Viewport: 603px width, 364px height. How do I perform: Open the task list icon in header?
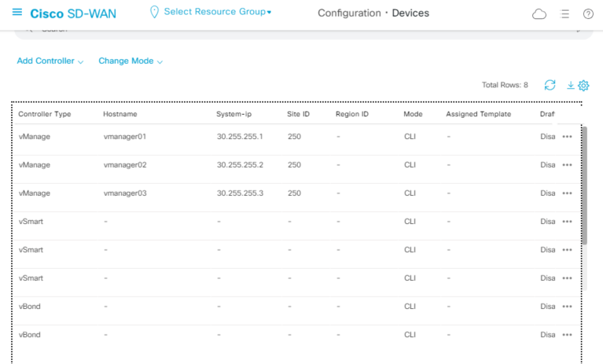click(564, 14)
